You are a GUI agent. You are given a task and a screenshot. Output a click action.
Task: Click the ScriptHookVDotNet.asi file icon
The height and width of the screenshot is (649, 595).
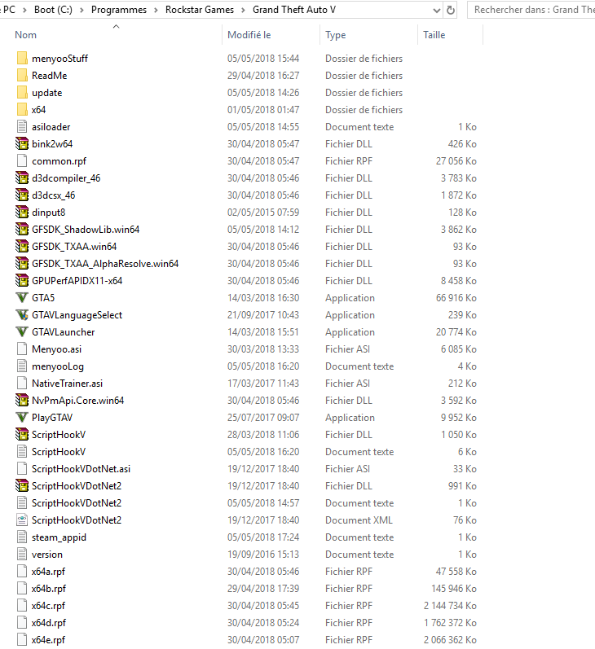point(22,468)
